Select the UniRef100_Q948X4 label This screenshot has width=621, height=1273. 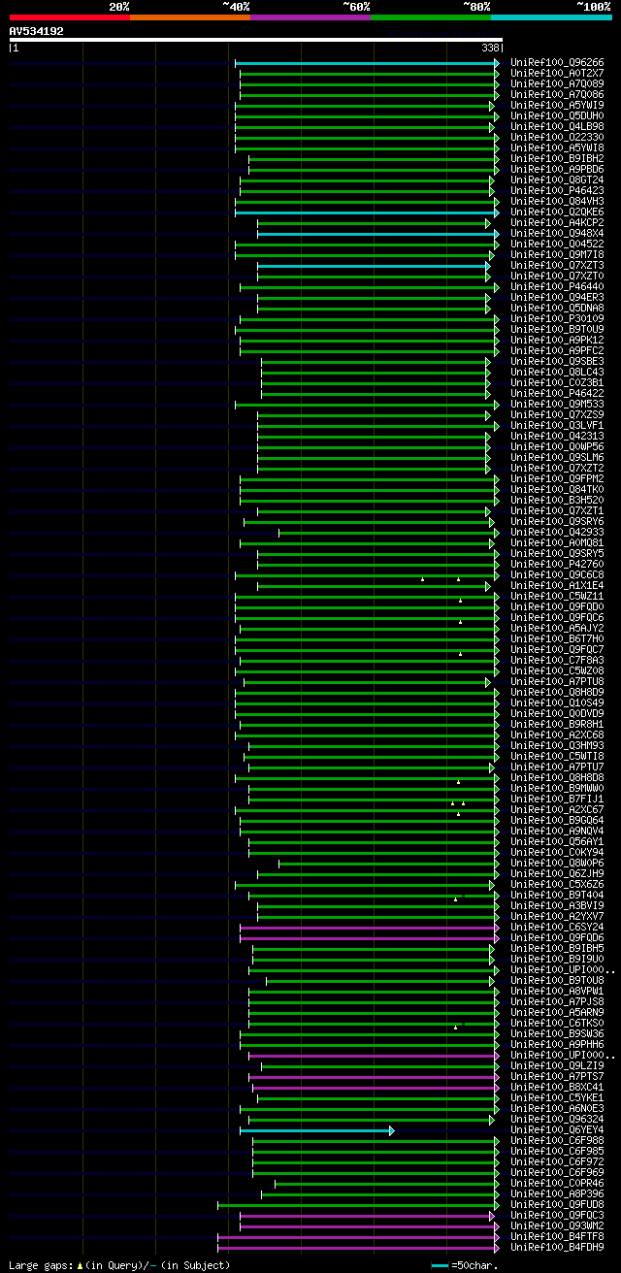coord(557,234)
